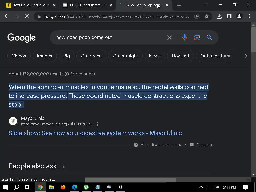Click About featured snippets help icon
The width and height of the screenshot is (256, 192).
click(x=136, y=145)
